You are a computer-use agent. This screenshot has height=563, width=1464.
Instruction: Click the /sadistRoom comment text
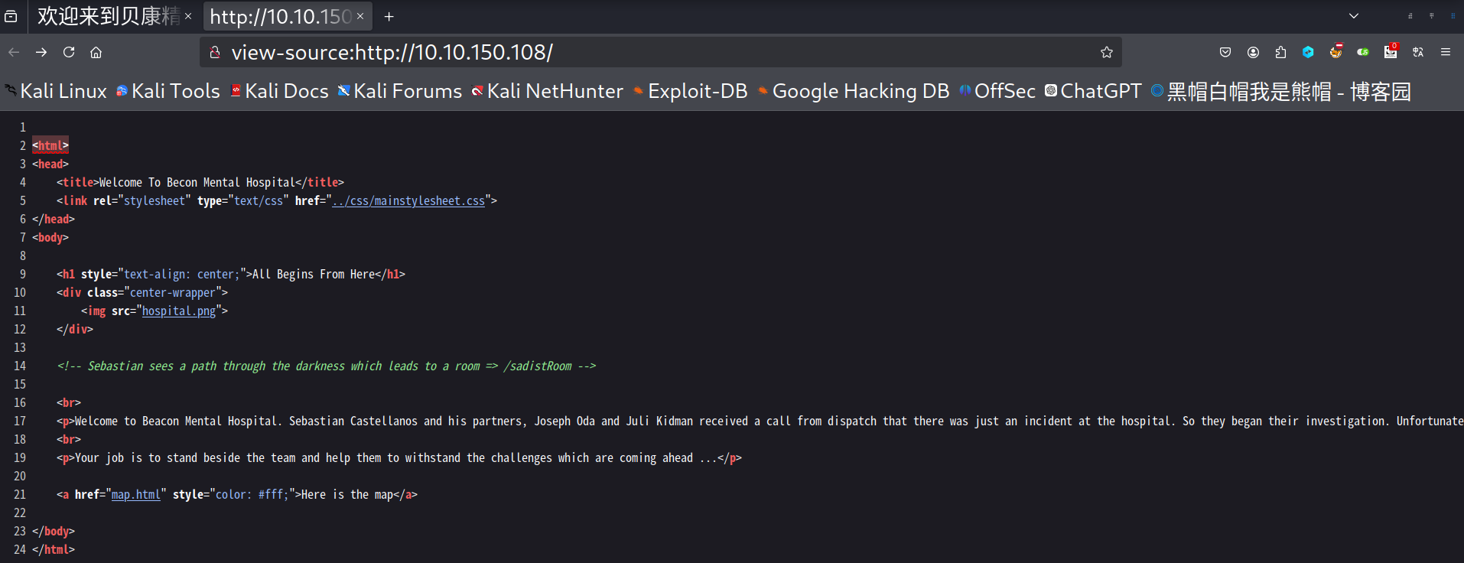(x=537, y=366)
